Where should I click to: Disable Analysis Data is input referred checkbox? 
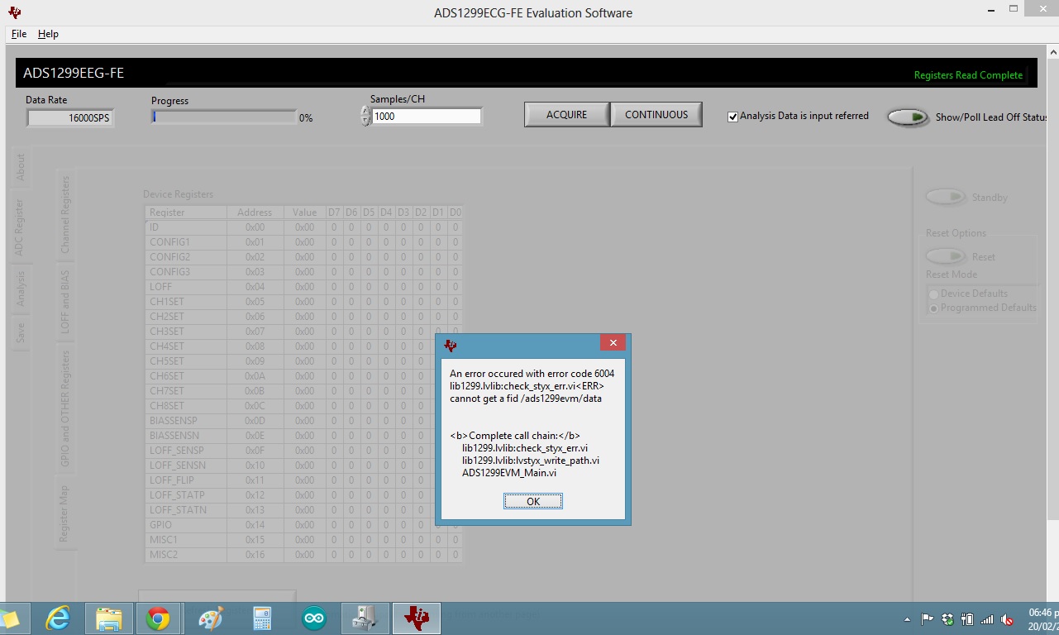click(x=732, y=117)
